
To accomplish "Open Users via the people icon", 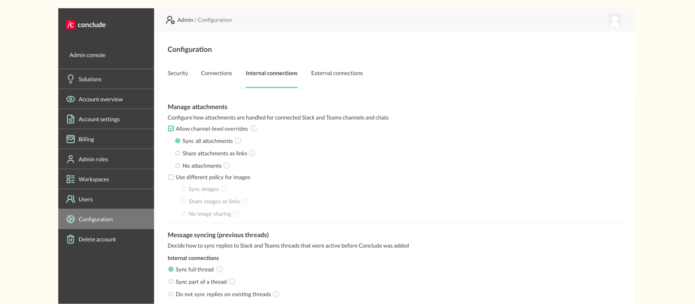I will click(70, 199).
